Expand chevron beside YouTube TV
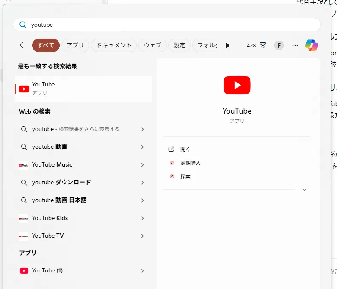 point(142,236)
